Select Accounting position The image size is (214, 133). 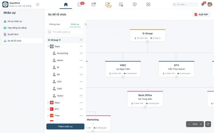63,53
